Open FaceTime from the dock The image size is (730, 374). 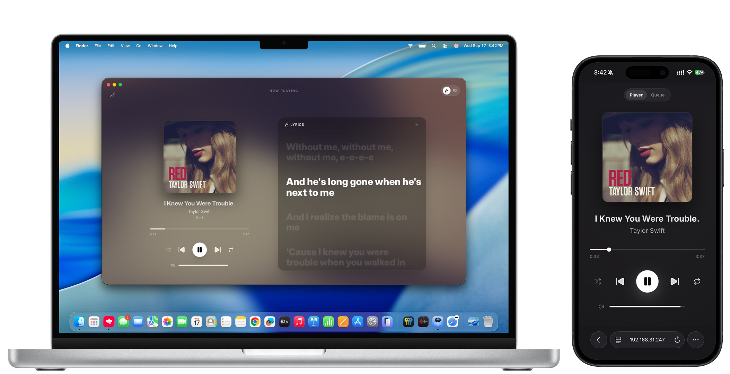pyautogui.click(x=182, y=322)
